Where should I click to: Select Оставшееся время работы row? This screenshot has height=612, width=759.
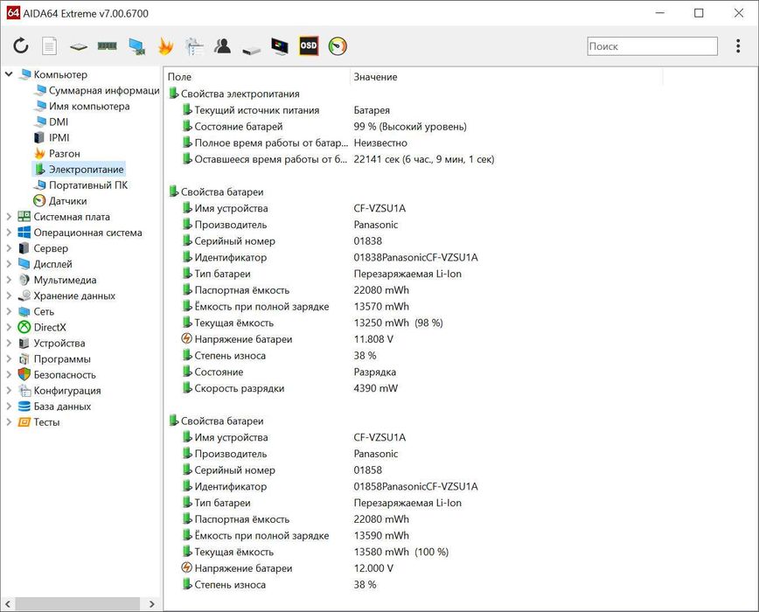pyautogui.click(x=338, y=159)
